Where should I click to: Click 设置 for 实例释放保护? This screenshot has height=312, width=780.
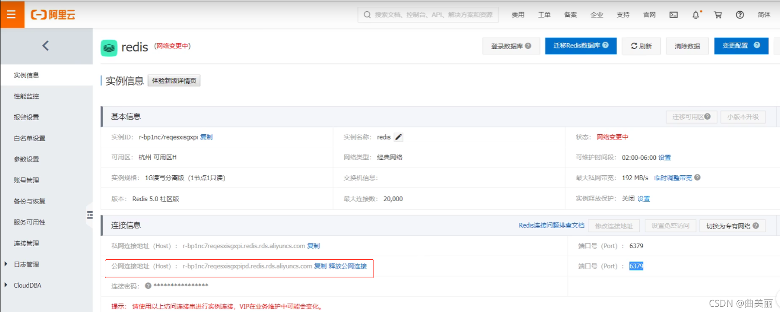[644, 199]
